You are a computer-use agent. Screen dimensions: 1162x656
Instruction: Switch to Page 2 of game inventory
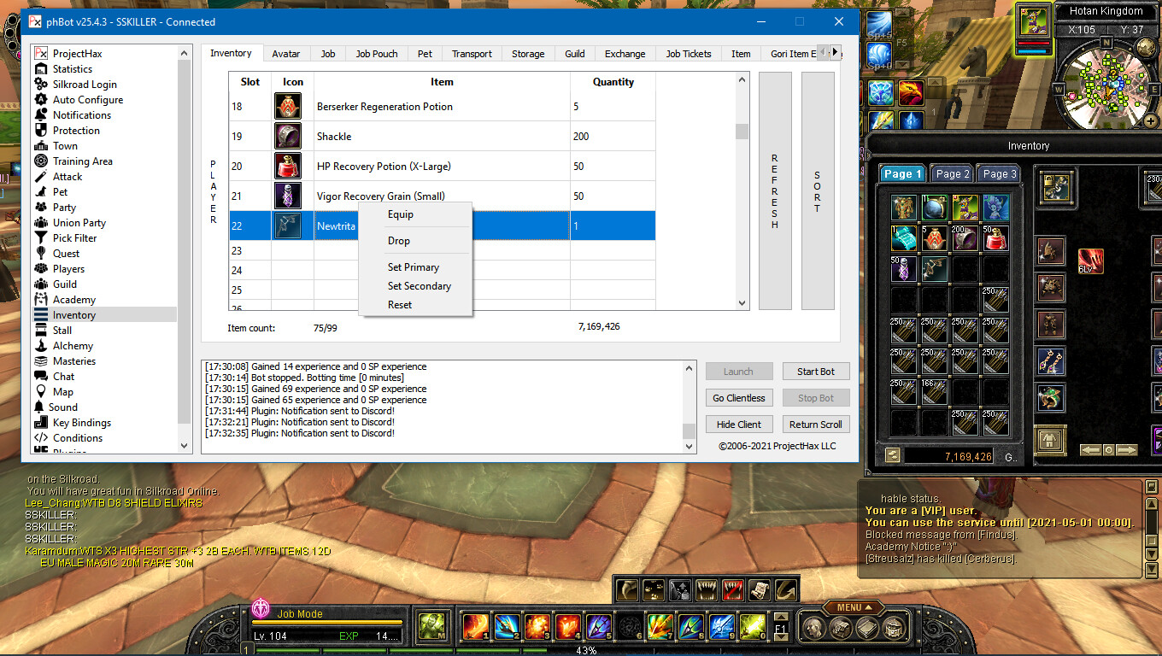coord(952,173)
